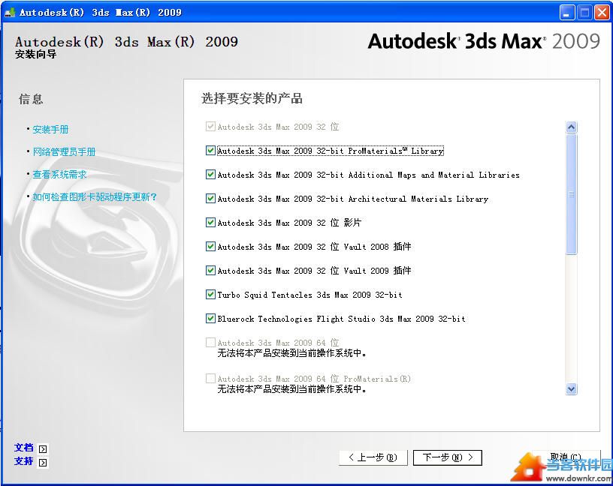Toggle the 32-bit ProMaterials Library checkbox
The width and height of the screenshot is (613, 486).
coord(210,150)
